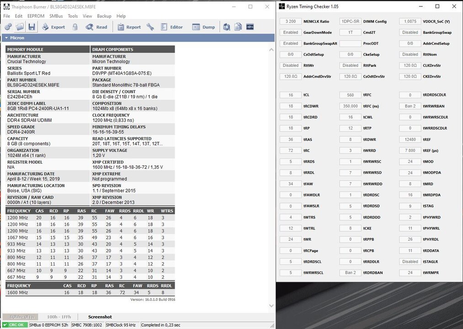The image size is (463, 329).
Task: Click the GearDownMode Enabled field
Action: pos(291,32)
